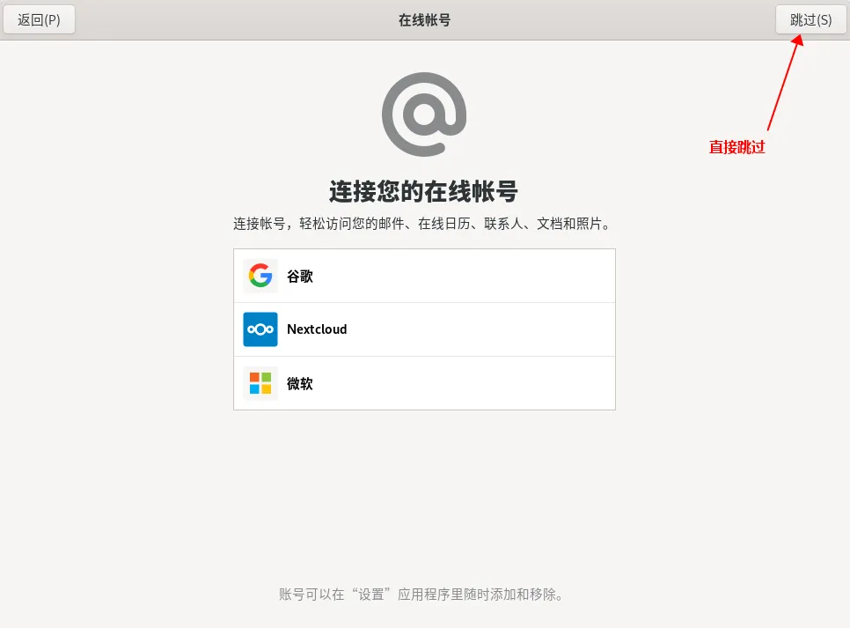
Task: Click the Google logo icon
Action: pyautogui.click(x=260, y=276)
